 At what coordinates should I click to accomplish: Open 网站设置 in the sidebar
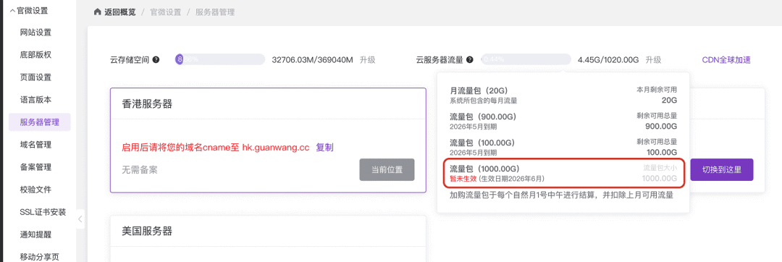35,33
